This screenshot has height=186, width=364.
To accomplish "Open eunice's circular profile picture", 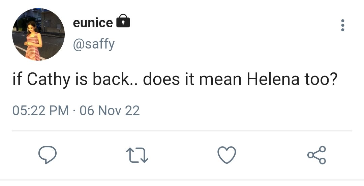I will click(38, 34).
